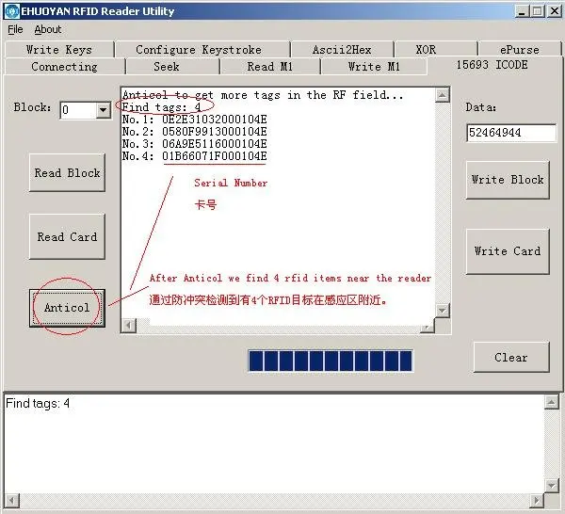The height and width of the screenshot is (514, 565).
Task: Click 'Find tags: 4' in bottom log panel
Action: click(38, 404)
